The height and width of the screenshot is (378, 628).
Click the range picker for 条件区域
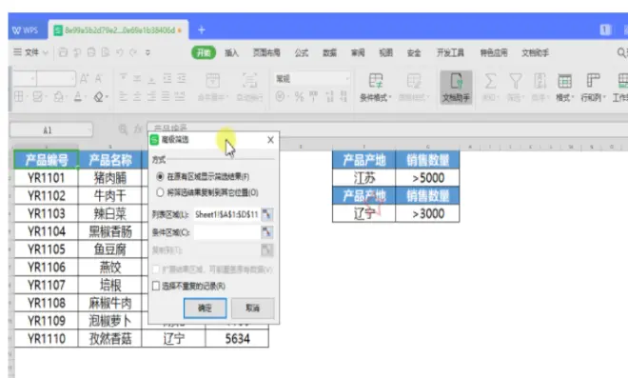pos(266,232)
